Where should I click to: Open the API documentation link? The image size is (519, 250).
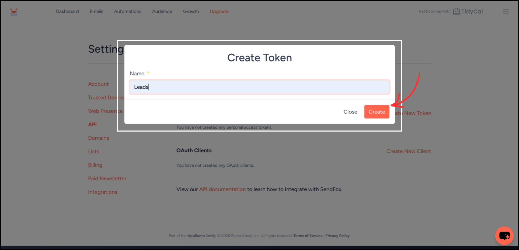[x=222, y=189]
